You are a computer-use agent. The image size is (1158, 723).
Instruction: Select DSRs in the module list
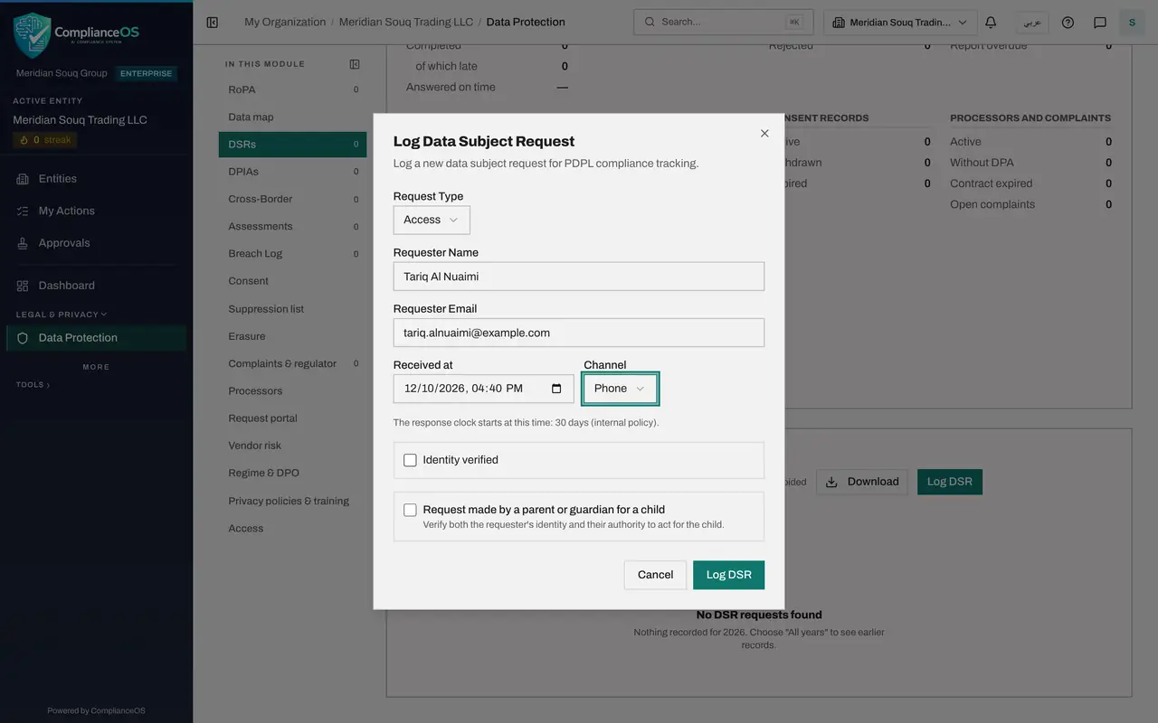[292, 145]
